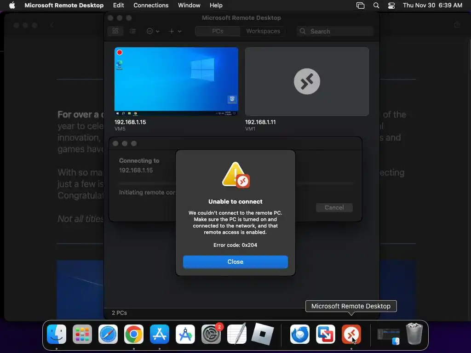Open VMware Fusion from the Dock
Image resolution: width=471 pixels, height=353 pixels.
(326, 334)
